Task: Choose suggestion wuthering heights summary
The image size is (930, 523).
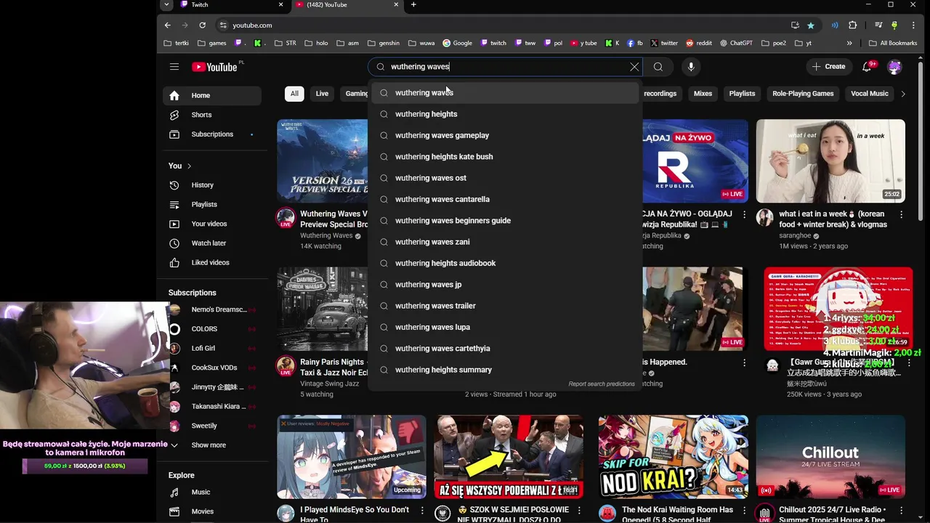Action: tap(504, 370)
